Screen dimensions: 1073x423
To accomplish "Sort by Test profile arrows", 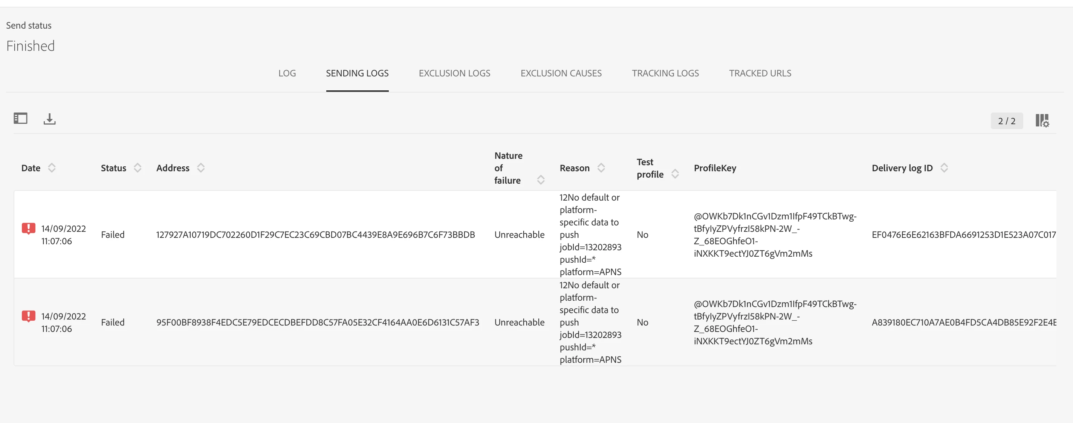I will 675,174.
